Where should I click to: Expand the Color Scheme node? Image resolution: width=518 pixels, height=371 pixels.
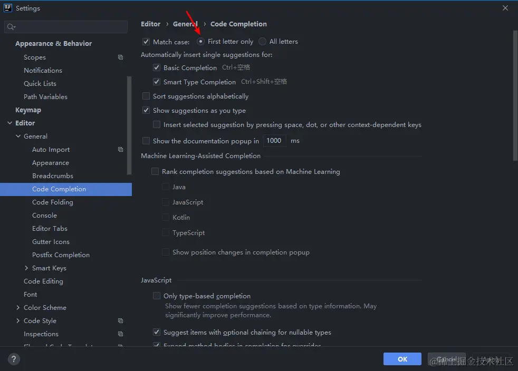click(x=18, y=307)
